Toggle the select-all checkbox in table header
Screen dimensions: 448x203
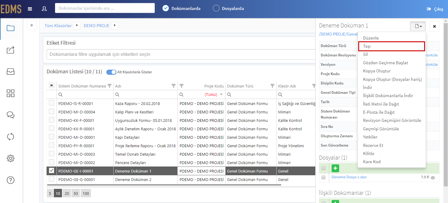pos(51,85)
